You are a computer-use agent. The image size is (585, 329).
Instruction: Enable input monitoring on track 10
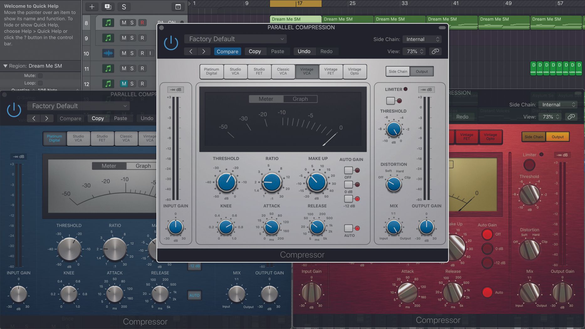[150, 53]
